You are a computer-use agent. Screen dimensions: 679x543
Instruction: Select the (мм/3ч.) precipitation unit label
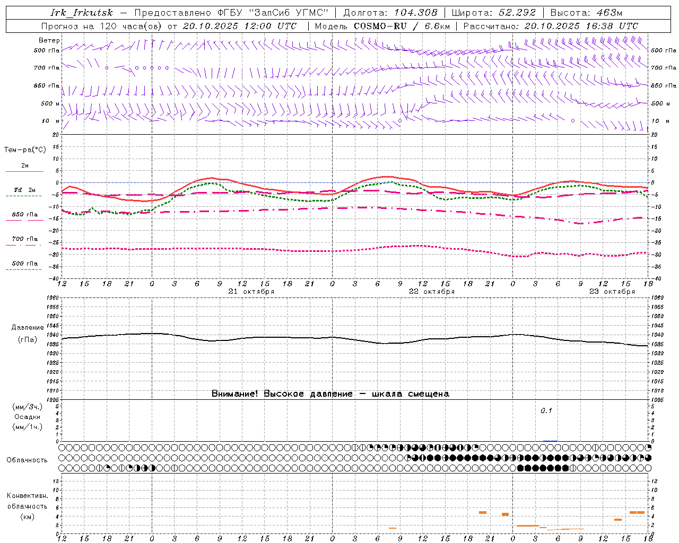click(x=28, y=407)
